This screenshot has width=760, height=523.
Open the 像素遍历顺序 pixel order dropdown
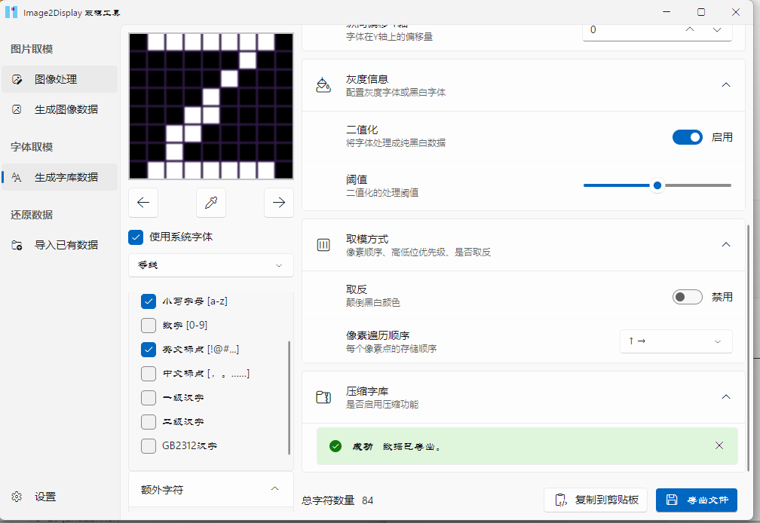pos(676,341)
